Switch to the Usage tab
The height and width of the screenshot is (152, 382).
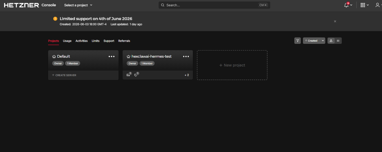pos(67,41)
